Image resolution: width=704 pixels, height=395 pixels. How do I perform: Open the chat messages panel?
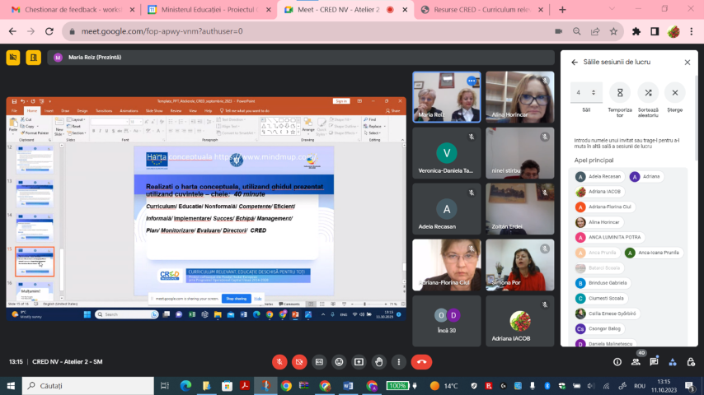(654, 361)
